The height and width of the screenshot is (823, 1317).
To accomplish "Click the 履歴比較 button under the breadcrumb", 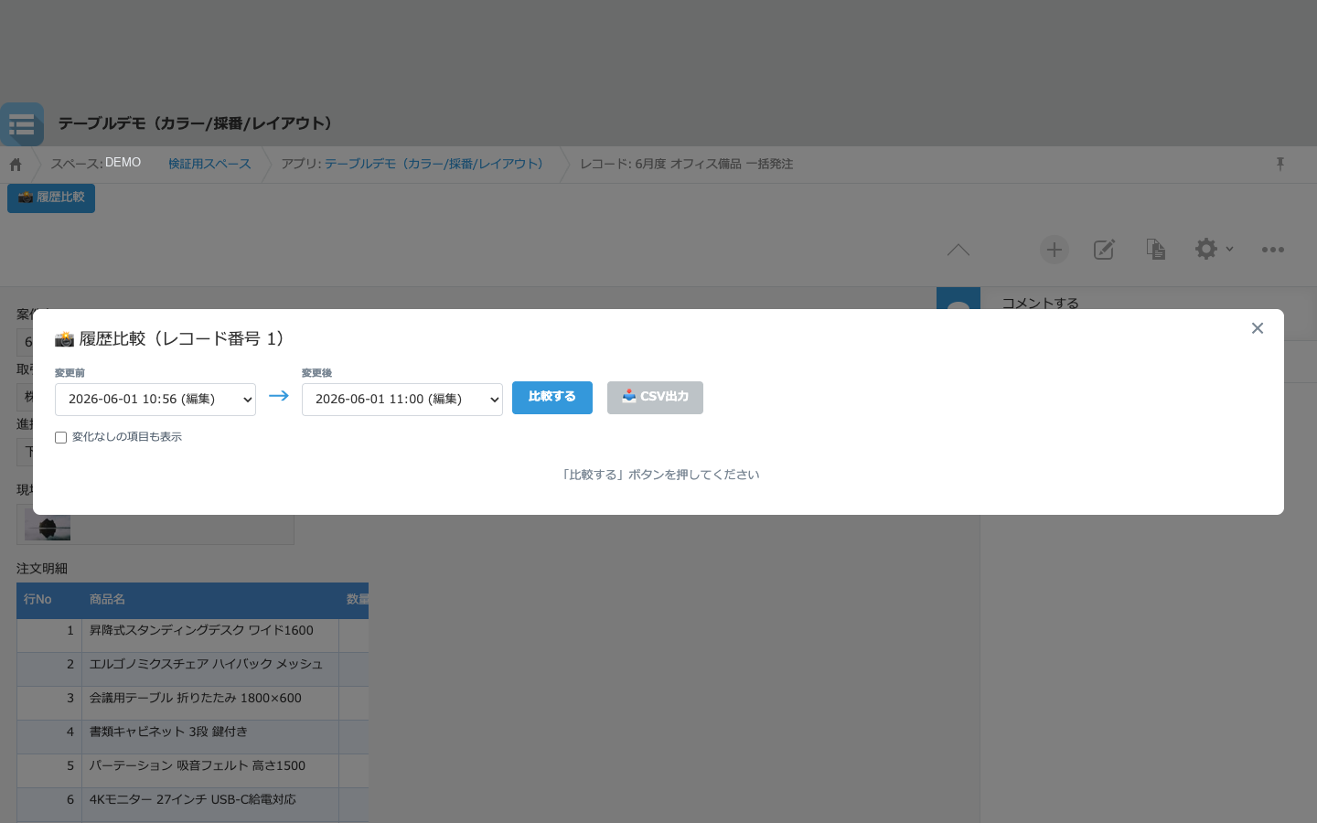I will [x=51, y=198].
